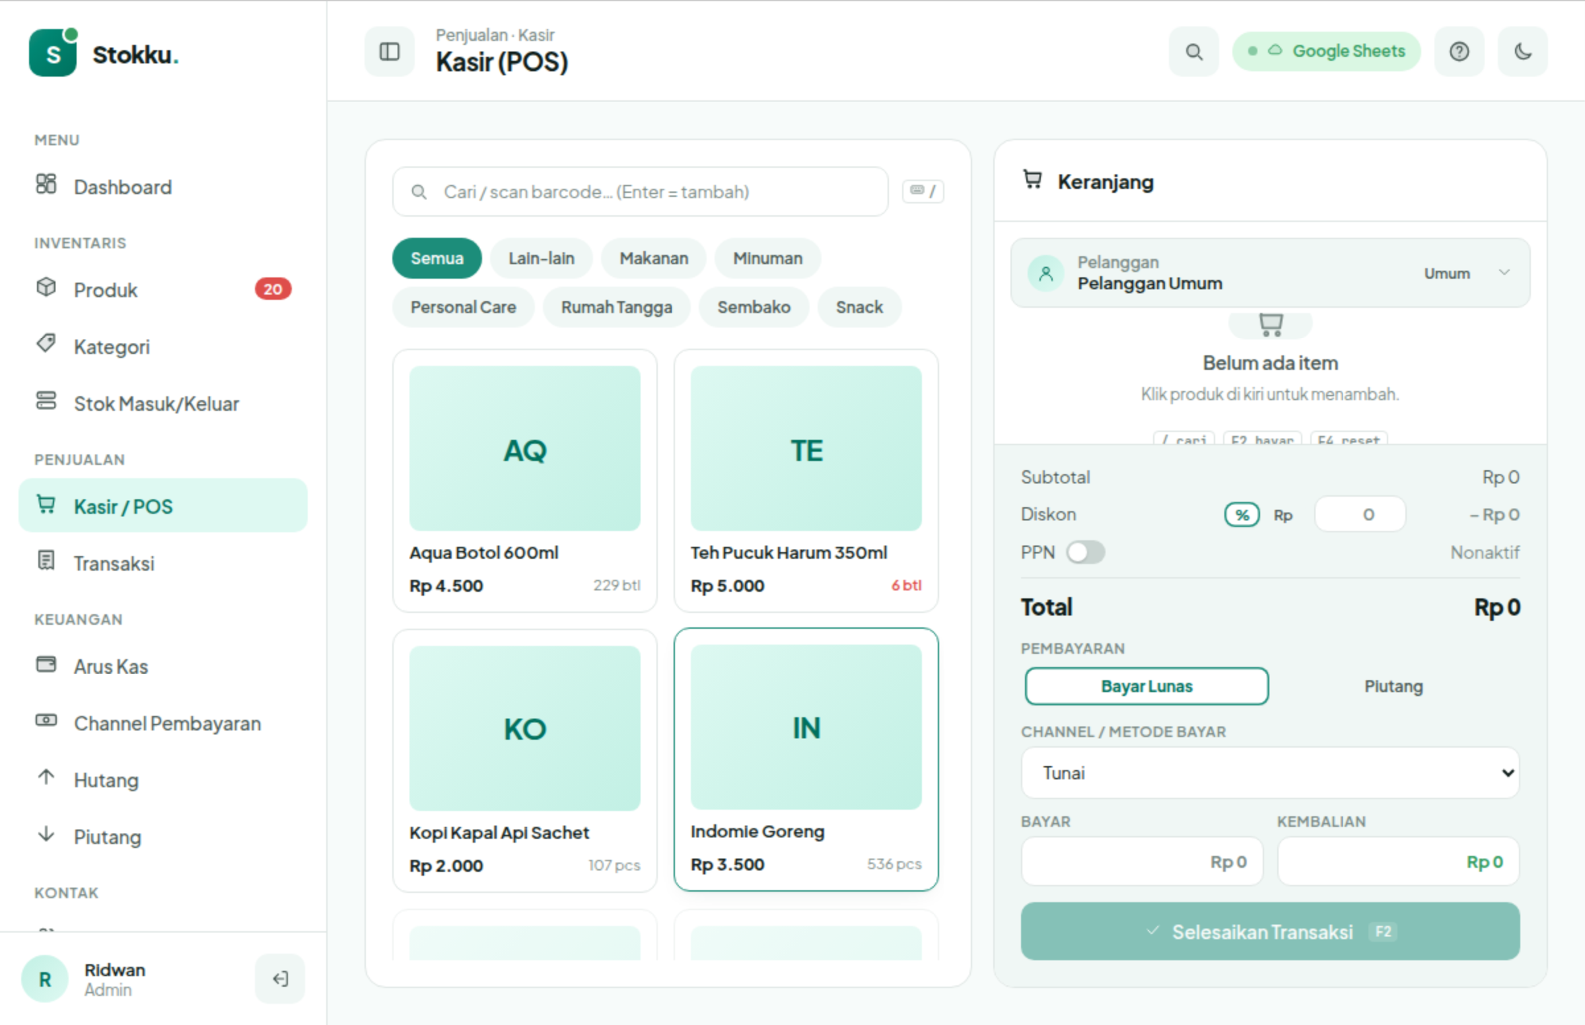Open Dashboard from the sidebar
This screenshot has height=1025, width=1585.
click(x=163, y=187)
